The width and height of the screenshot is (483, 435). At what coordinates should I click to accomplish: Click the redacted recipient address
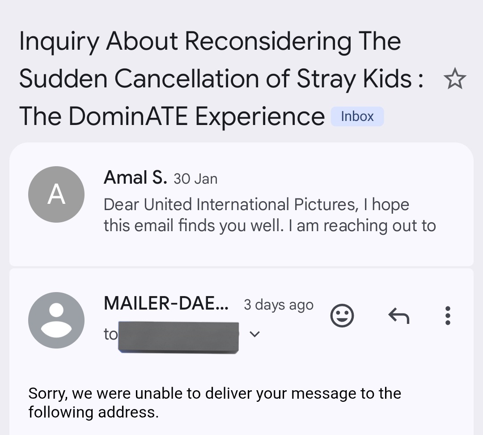click(x=178, y=337)
